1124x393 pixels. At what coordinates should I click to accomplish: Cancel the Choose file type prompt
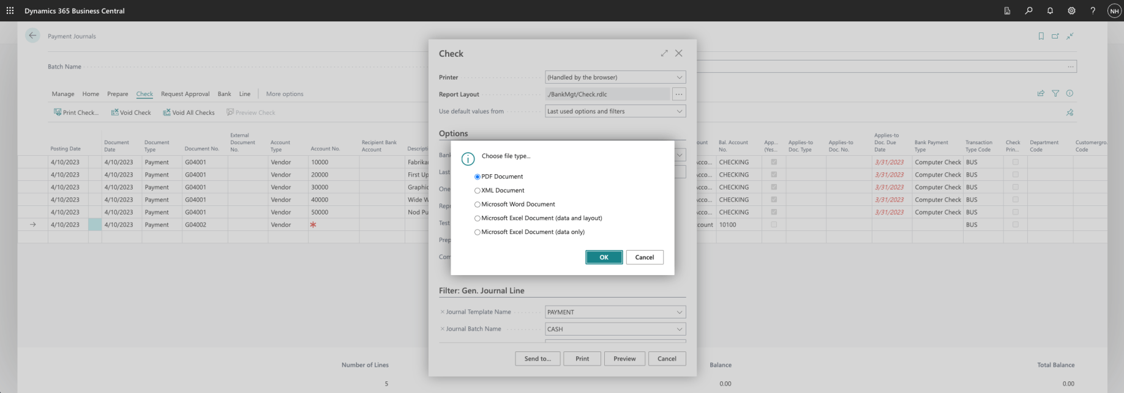click(x=645, y=257)
